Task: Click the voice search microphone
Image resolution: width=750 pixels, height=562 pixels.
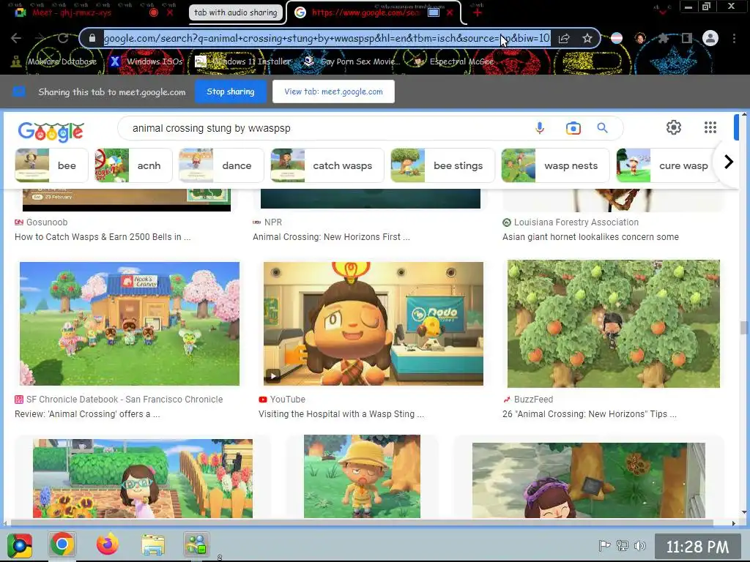Action: 540,128
